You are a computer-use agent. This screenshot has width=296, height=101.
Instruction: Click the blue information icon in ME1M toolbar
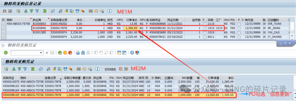[x=109, y=11]
